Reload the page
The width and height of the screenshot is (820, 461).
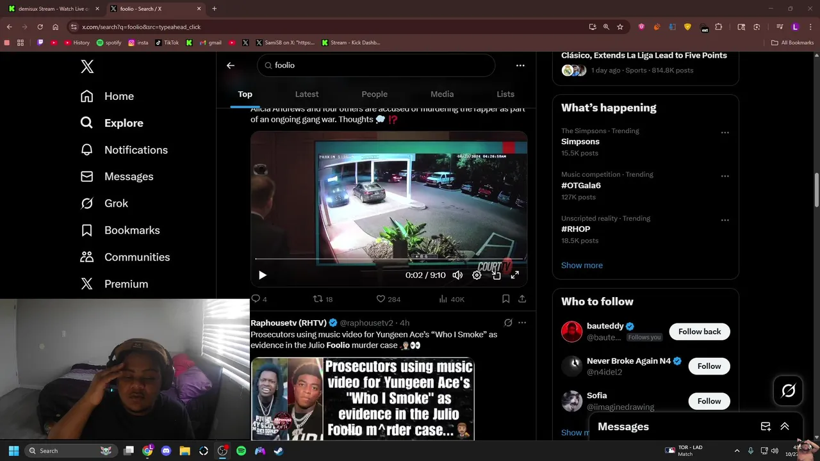pos(40,27)
